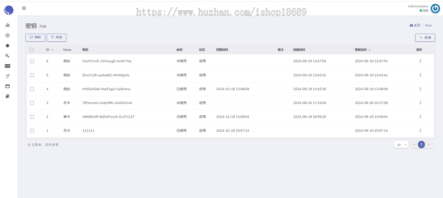Click key text M4SQA5d0-MaiE1gjV-Uy8Varui
The height and width of the screenshot is (198, 443).
106,89
